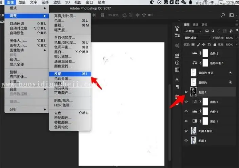
Task: Lock image pixels brush icon
Action: coord(198,44)
